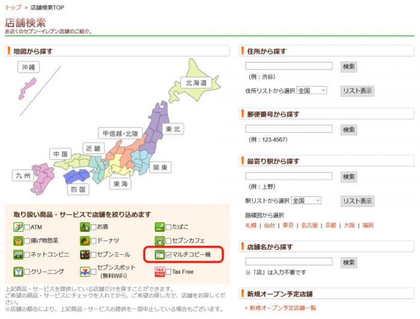Click the tobacco (たばこ) icon
The image size is (420, 319).
tap(160, 227)
